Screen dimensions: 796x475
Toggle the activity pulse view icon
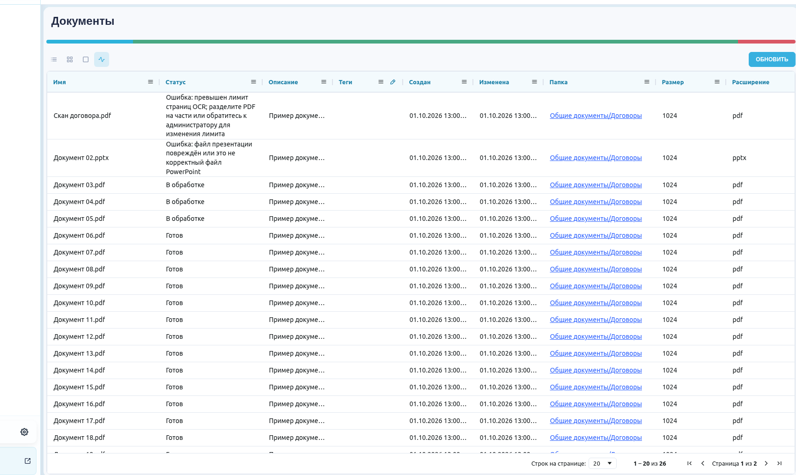point(102,59)
